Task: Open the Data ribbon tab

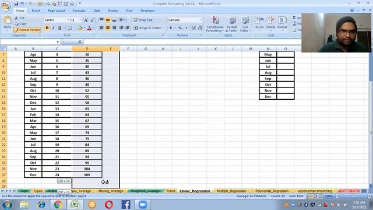Action: tap(97, 10)
